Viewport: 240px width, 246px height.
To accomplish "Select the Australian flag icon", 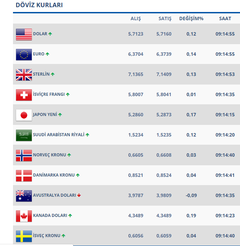I will coord(24,195).
